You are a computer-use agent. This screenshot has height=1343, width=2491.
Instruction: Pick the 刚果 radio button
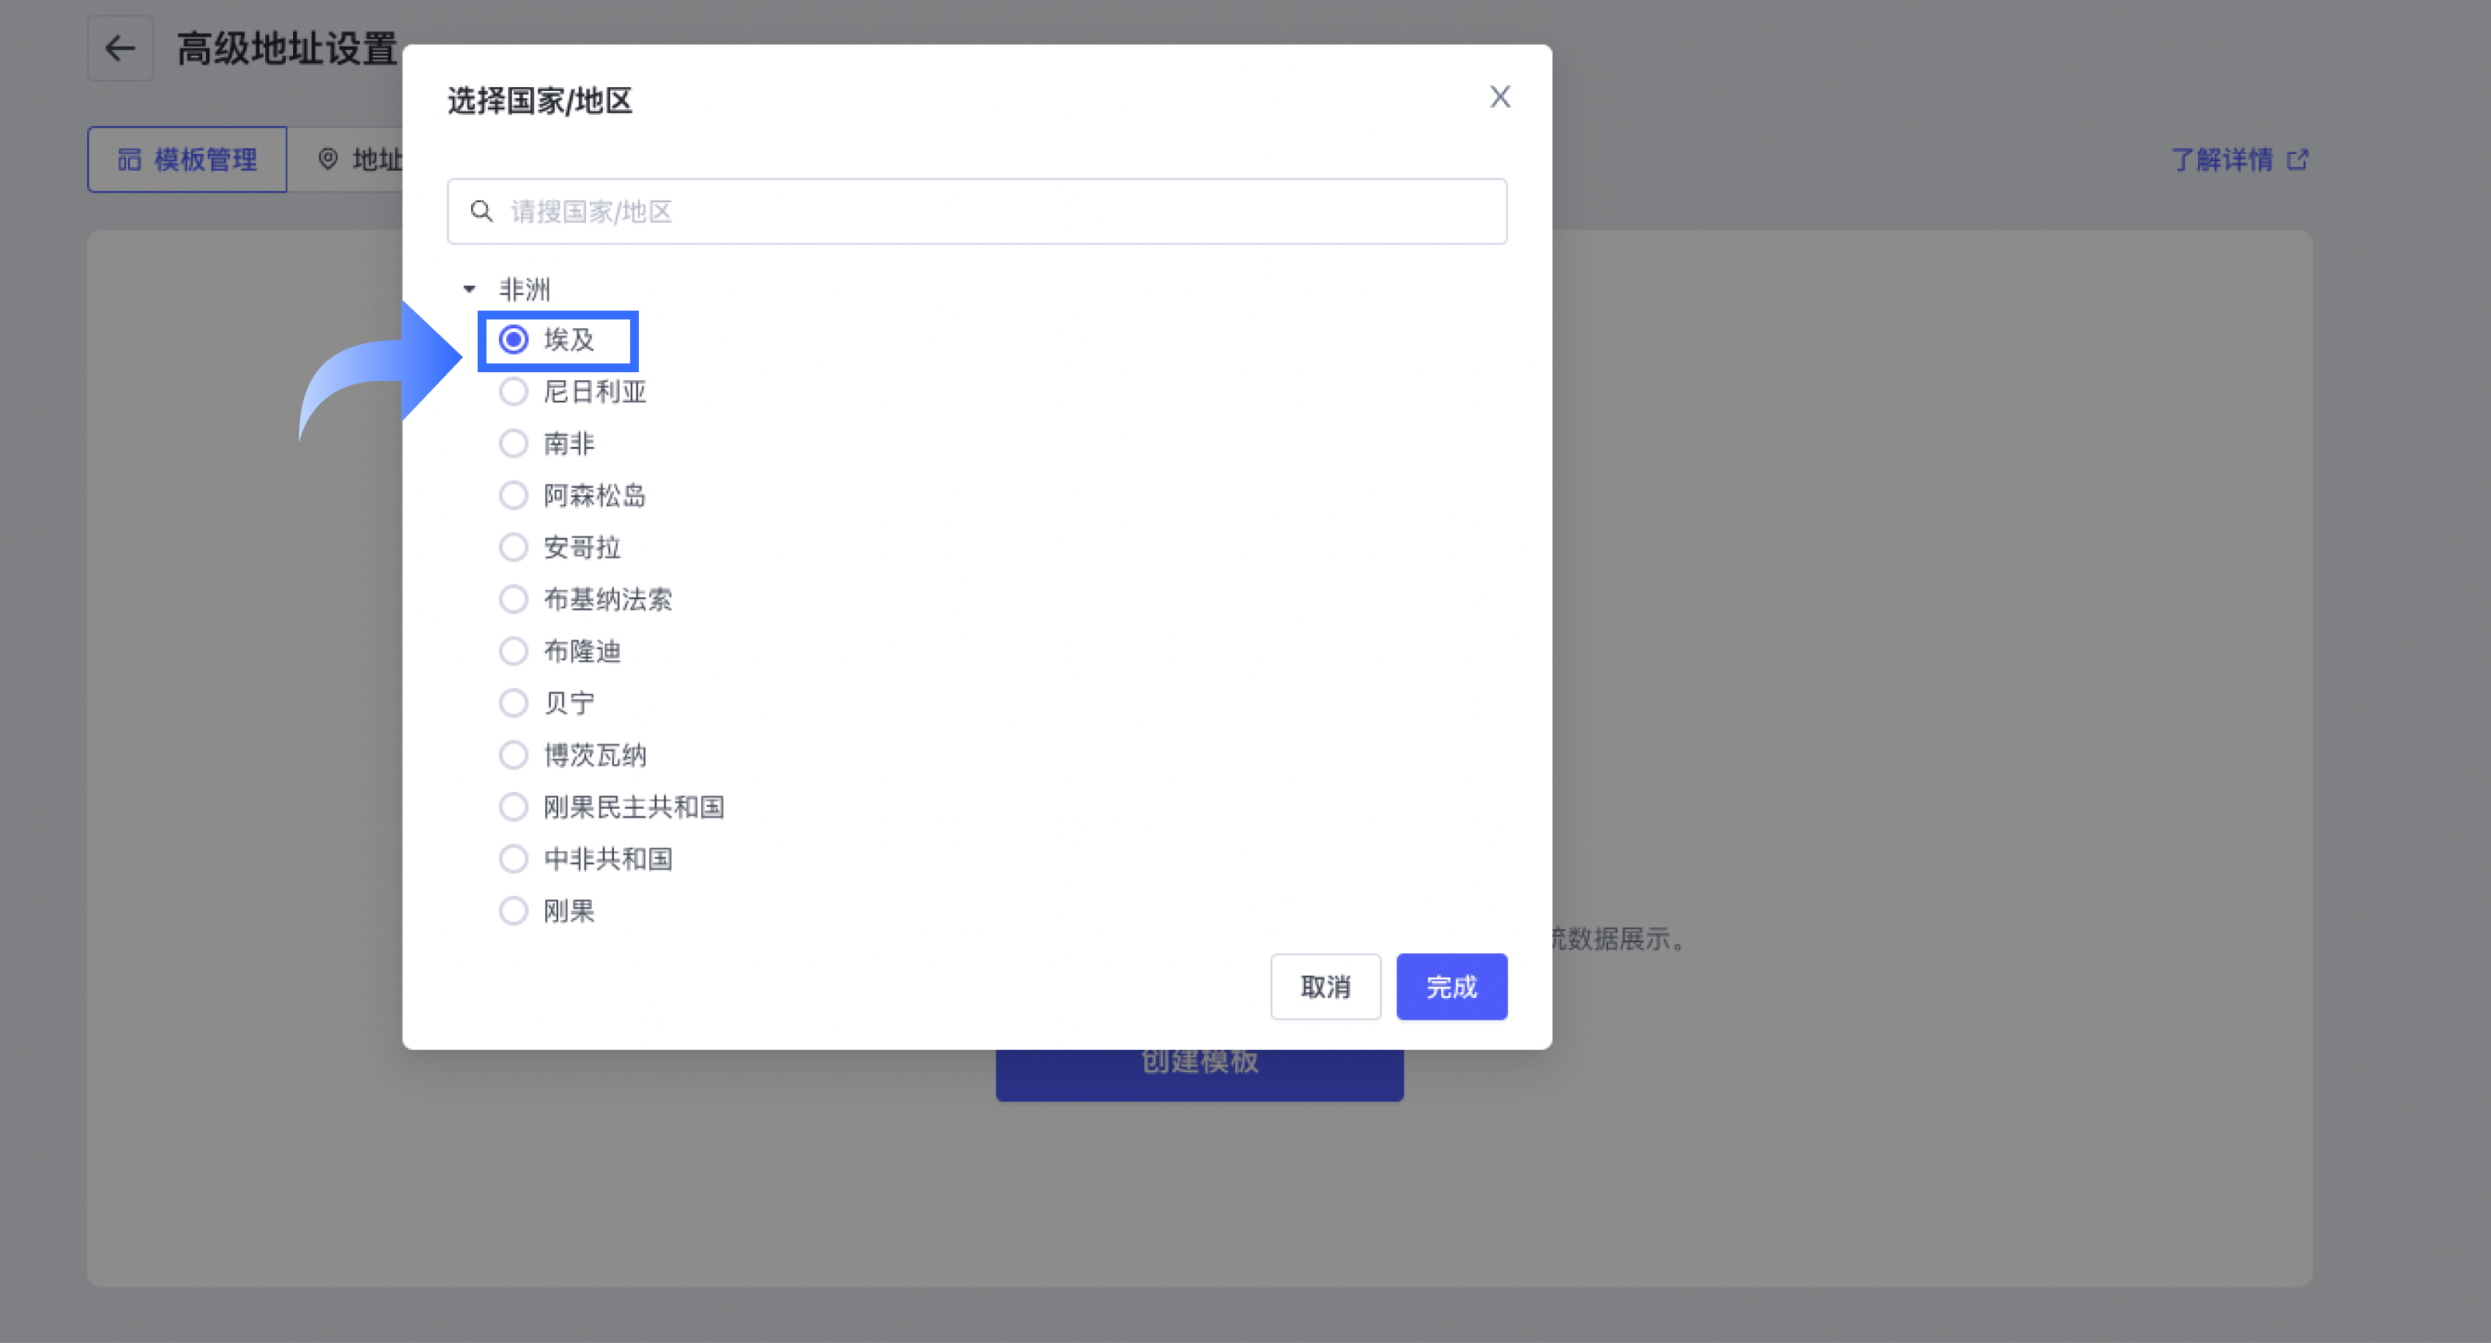tap(514, 911)
